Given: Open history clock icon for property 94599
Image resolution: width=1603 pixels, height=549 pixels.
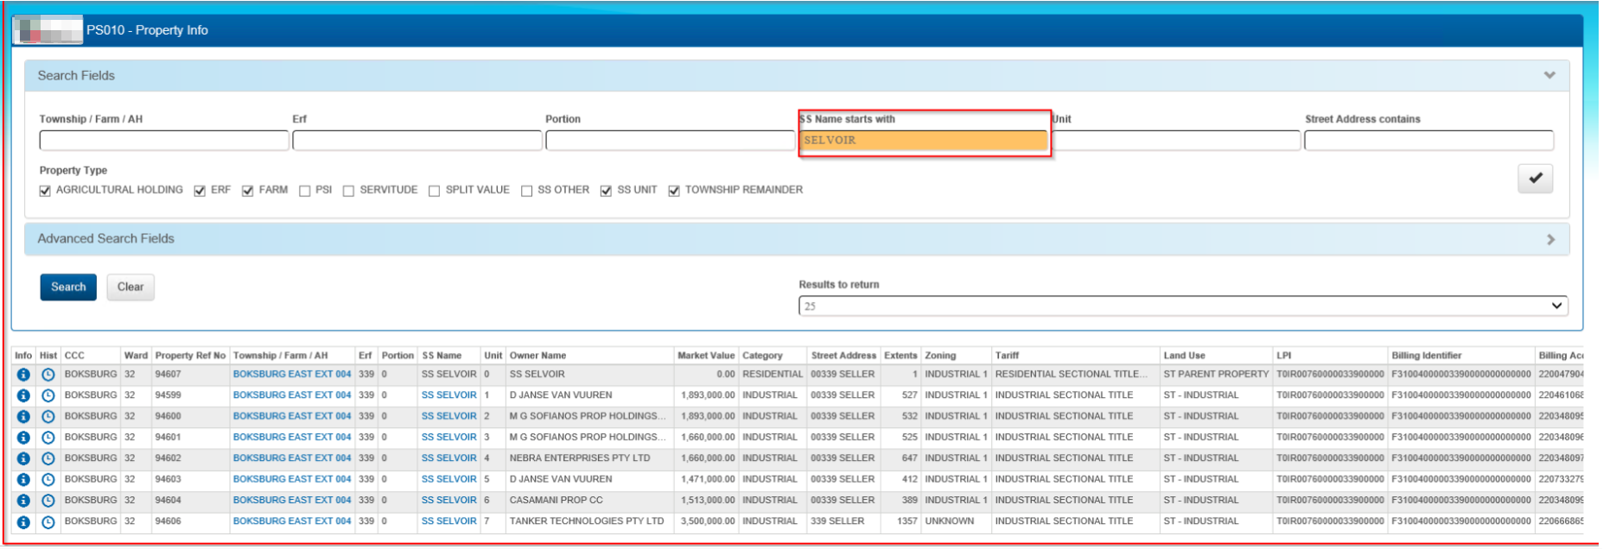Looking at the screenshot, I should [x=48, y=395].
